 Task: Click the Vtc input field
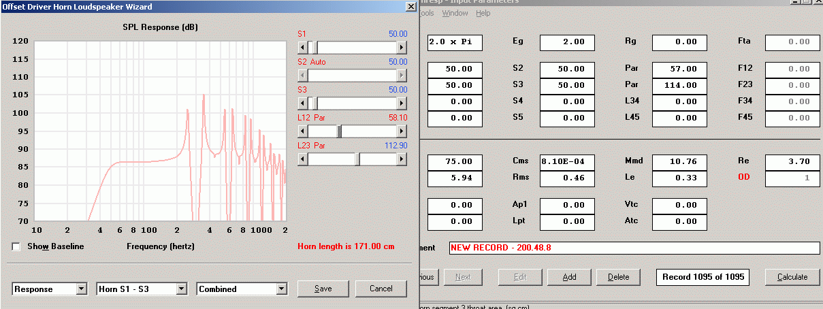[x=679, y=206]
